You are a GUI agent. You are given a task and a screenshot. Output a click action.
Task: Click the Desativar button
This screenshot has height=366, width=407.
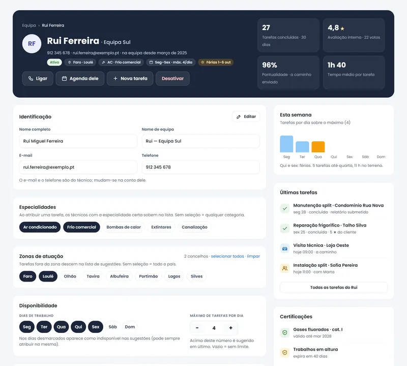pyautogui.click(x=172, y=78)
